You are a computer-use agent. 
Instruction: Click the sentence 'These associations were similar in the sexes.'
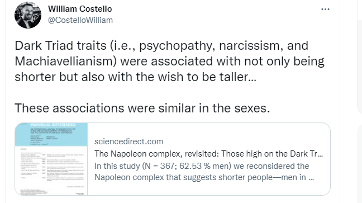[142, 108]
